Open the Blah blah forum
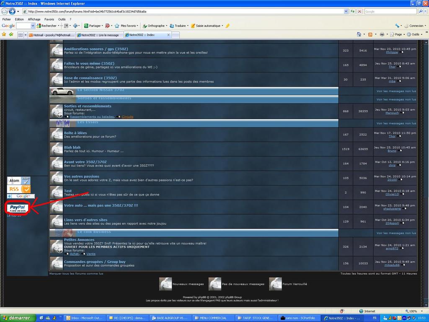429x322 pixels. 72,147
